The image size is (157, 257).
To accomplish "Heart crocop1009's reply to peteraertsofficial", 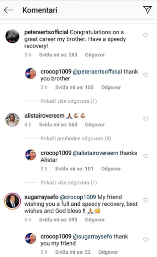I will 146,75.
